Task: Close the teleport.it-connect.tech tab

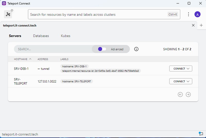Action: 193,25
